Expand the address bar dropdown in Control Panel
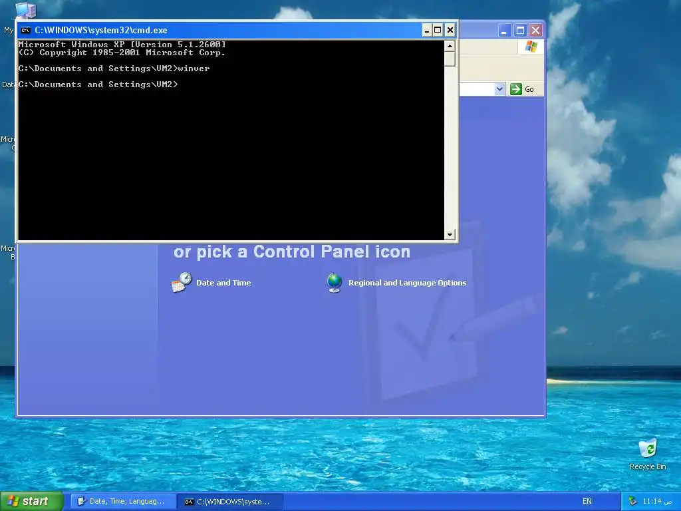Image resolution: width=681 pixels, height=511 pixels. [499, 89]
